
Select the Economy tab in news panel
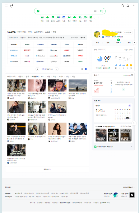click(x=54, y=32)
